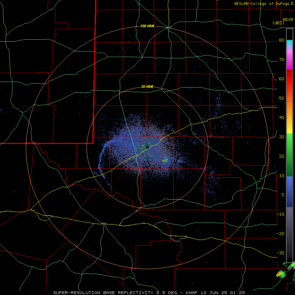This screenshot has width=295, height=295.
Task: Click the -20 value on the dBZ scale
Action: 280,234
